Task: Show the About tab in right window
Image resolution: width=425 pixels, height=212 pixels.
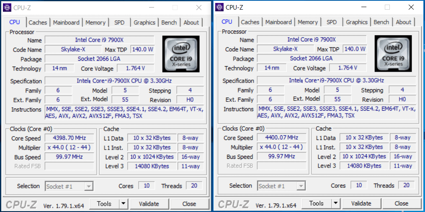Action: pyautogui.click(x=404, y=22)
